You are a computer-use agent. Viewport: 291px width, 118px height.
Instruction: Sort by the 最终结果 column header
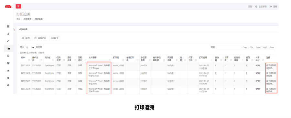click(71, 59)
